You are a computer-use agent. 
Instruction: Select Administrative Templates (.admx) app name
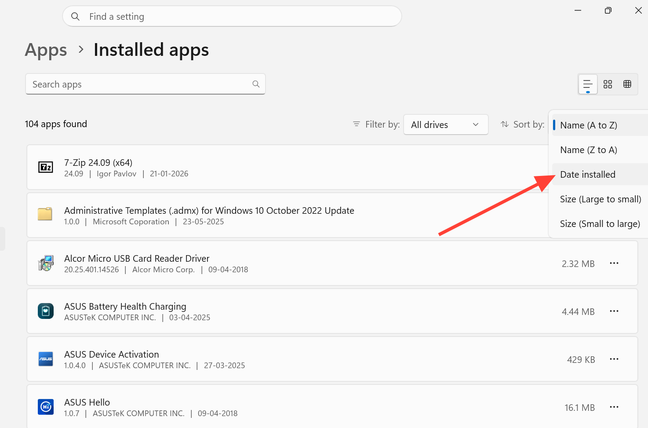point(209,211)
